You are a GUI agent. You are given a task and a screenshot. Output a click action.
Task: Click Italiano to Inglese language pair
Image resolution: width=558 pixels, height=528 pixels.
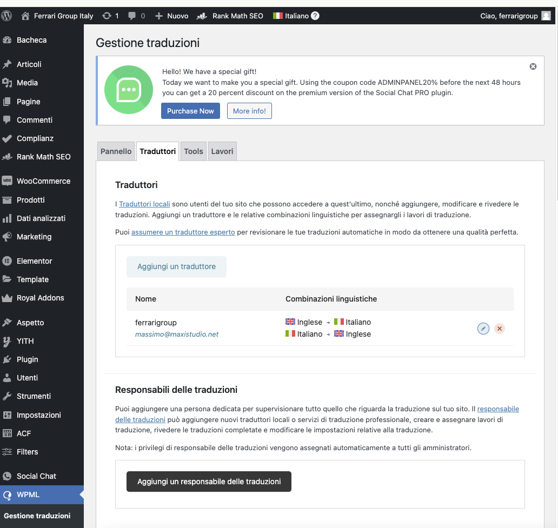point(328,334)
